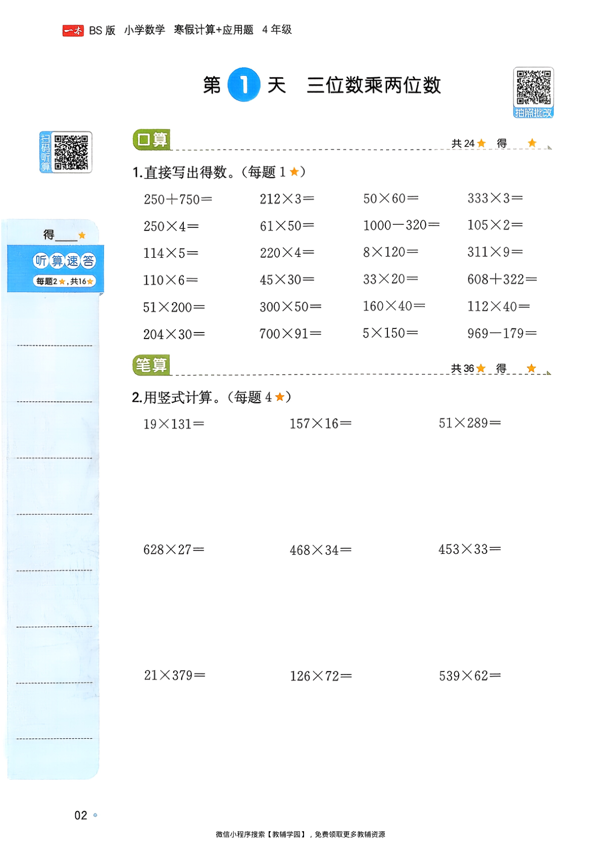Click the problem 311×9=

pos(495,252)
